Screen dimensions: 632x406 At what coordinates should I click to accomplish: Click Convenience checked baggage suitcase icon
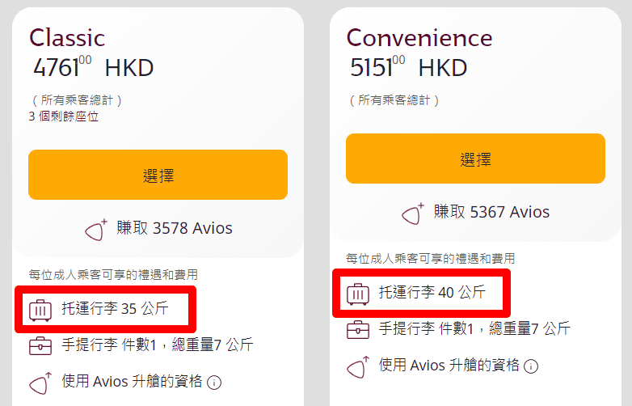358,294
